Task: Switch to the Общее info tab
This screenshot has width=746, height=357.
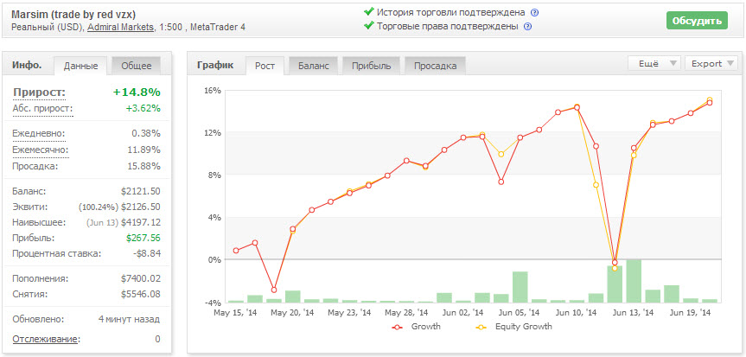Action: click(136, 66)
